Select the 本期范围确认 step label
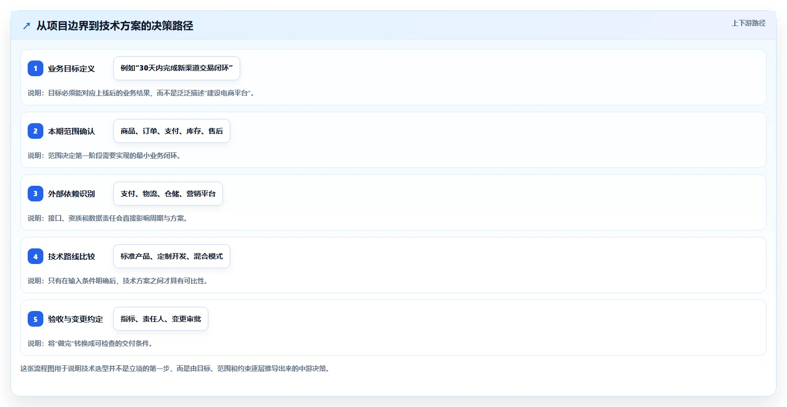This screenshot has height=407, width=787. pyautogui.click(x=72, y=131)
